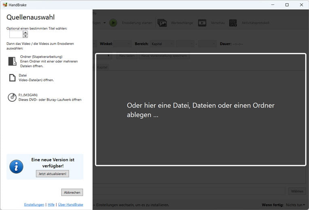Click the green Encodierung starten play icon

point(113,23)
